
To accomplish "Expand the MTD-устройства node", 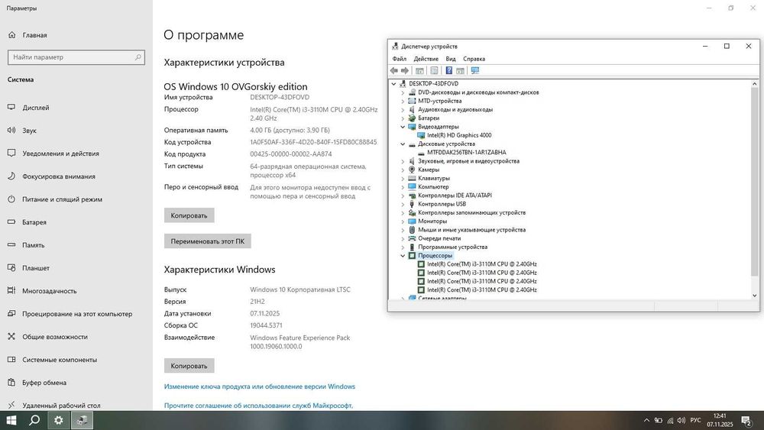I will pyautogui.click(x=403, y=102).
